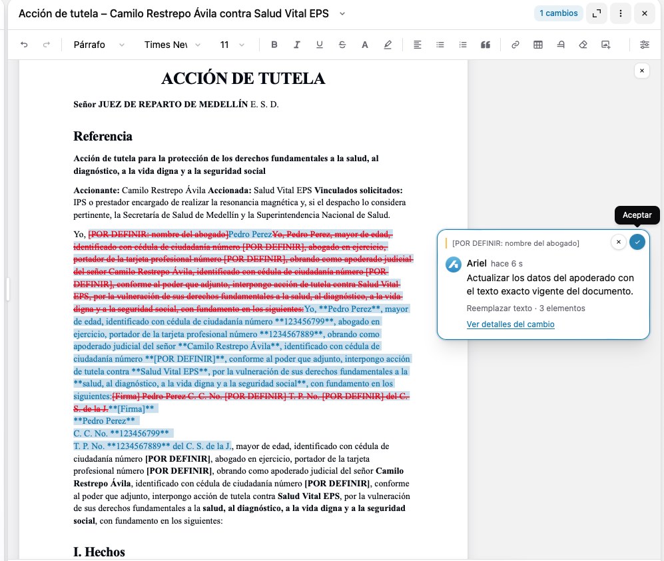Toggle strikethrough formatting
664x561 pixels.
[x=342, y=45]
